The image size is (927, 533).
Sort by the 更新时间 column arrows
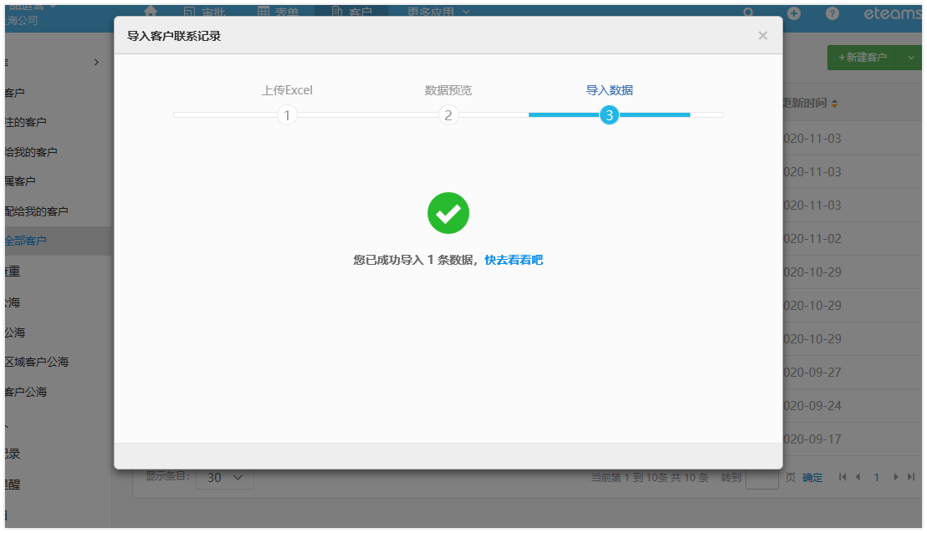[x=834, y=104]
